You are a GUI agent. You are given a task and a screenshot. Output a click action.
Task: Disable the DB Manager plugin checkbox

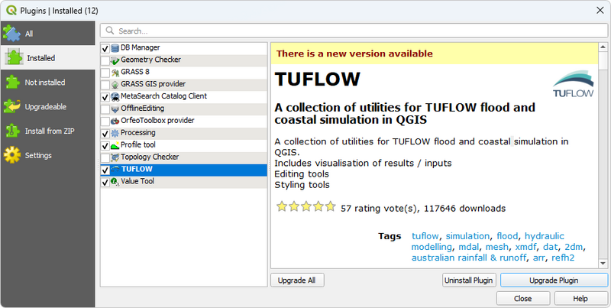click(105, 48)
